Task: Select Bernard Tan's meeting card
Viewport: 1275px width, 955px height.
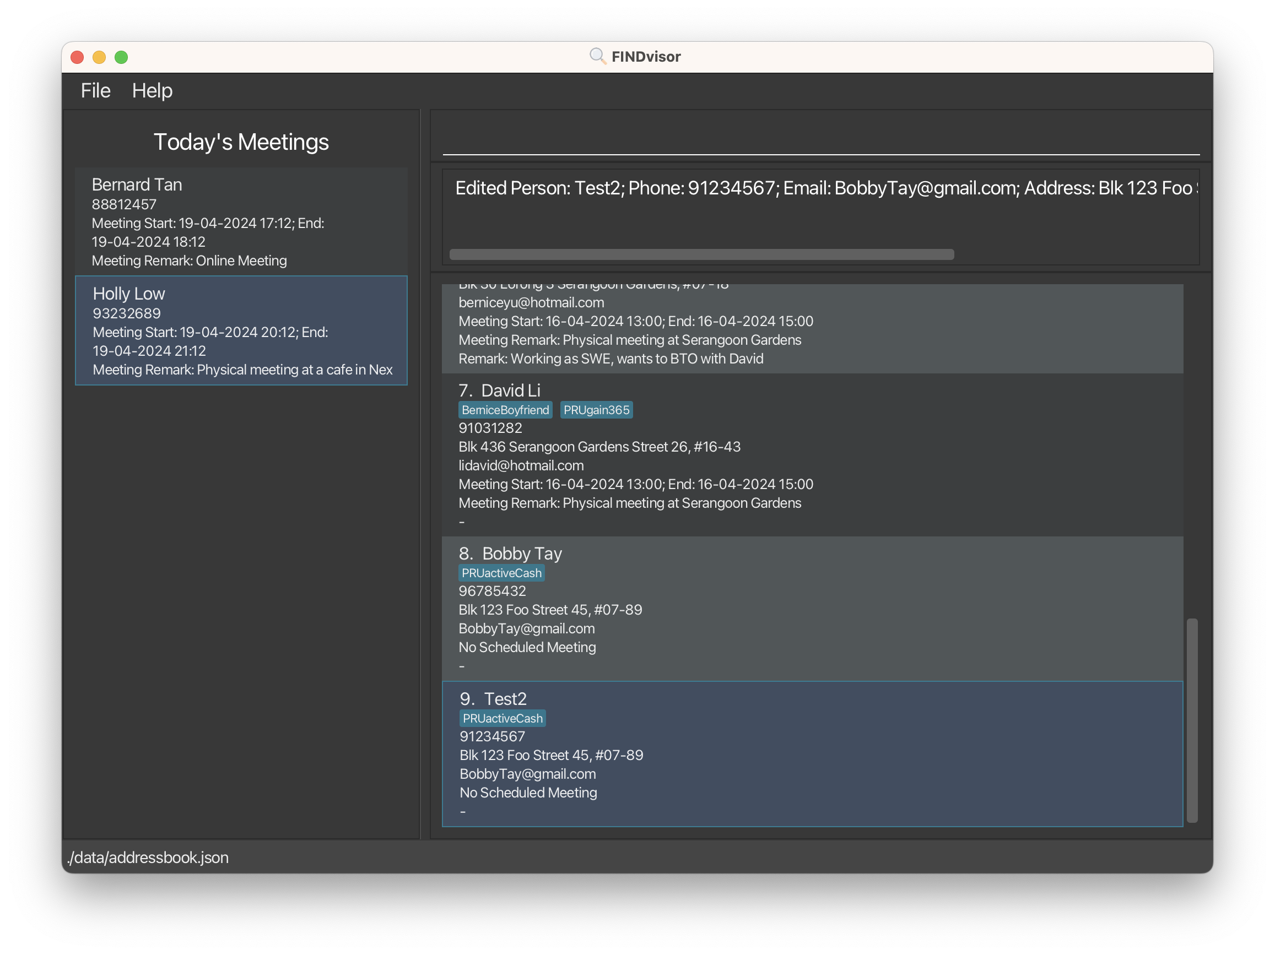Action: pos(241,221)
